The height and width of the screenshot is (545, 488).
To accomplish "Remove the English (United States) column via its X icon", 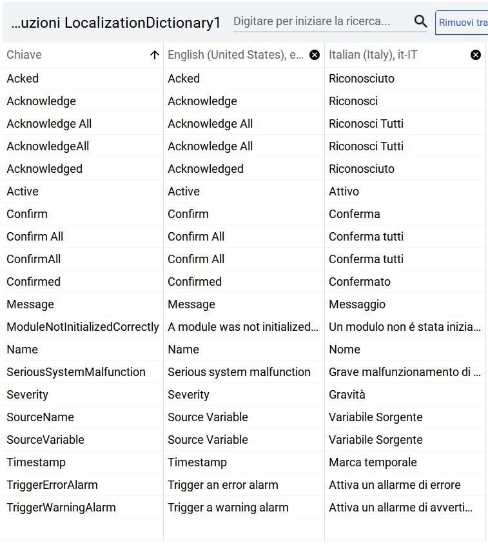I will coord(315,55).
